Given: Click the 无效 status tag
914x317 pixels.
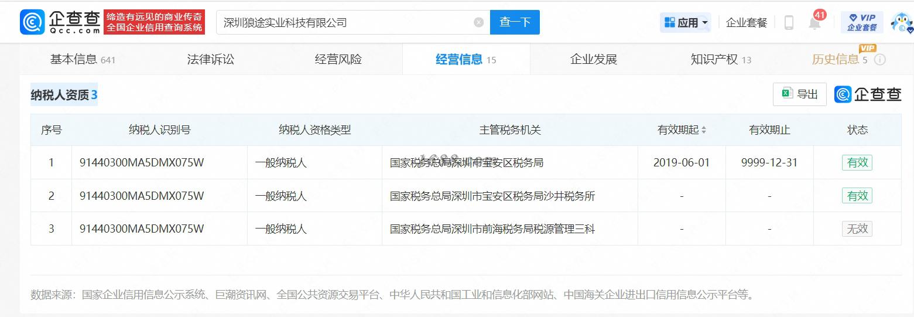Looking at the screenshot, I should click(x=857, y=229).
